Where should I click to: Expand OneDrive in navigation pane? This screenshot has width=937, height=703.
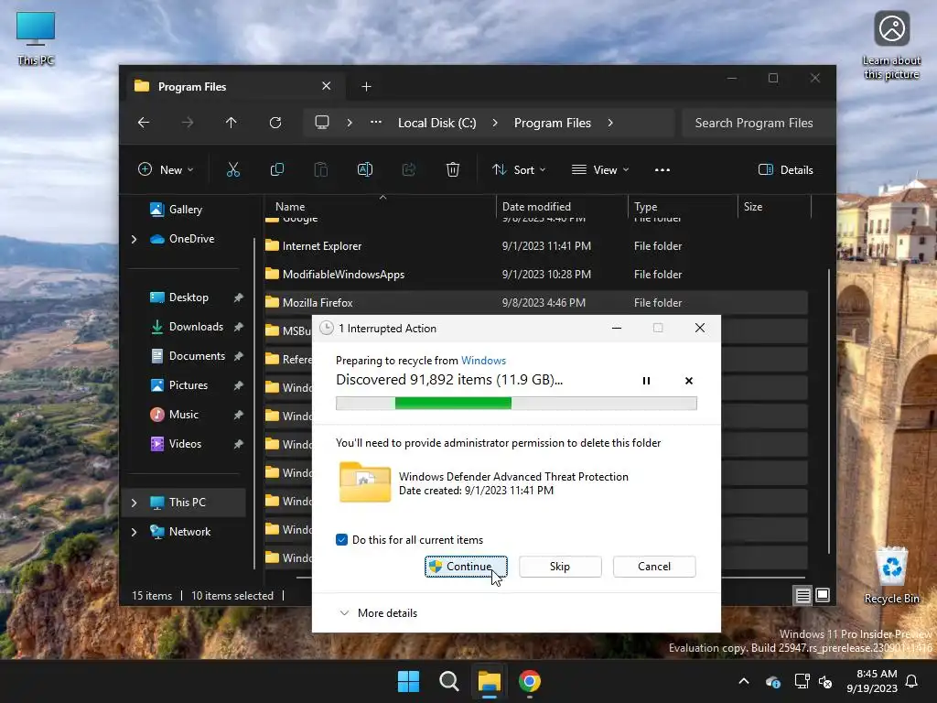click(134, 239)
